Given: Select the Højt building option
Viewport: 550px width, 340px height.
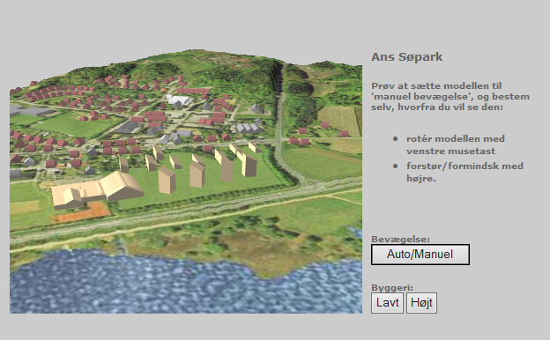Looking at the screenshot, I should [x=421, y=303].
